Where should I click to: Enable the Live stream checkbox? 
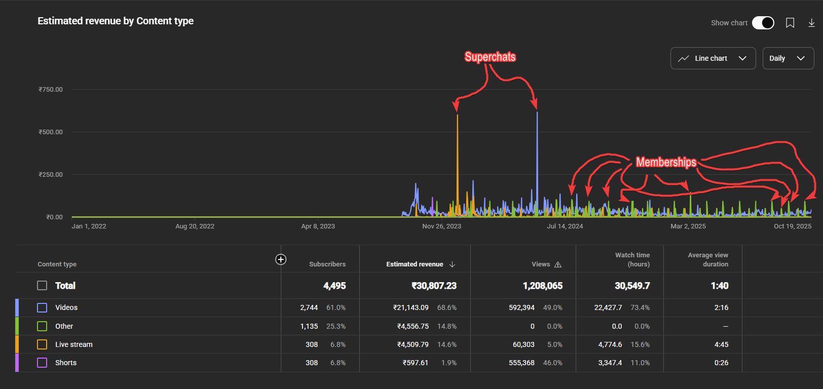[42, 344]
